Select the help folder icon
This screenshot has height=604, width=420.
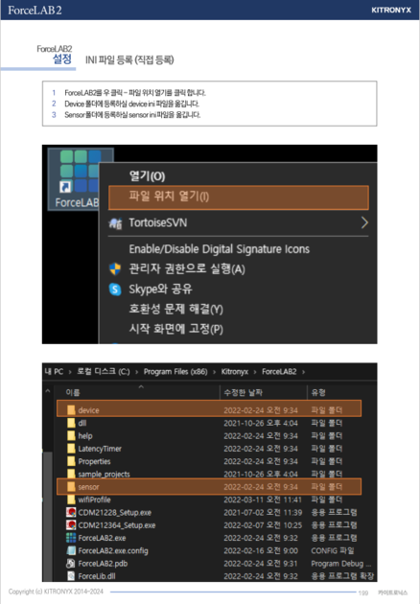[x=71, y=435]
